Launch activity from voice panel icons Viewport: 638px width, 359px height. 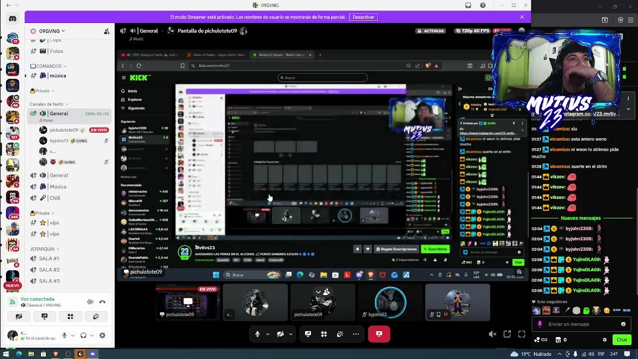click(x=70, y=316)
